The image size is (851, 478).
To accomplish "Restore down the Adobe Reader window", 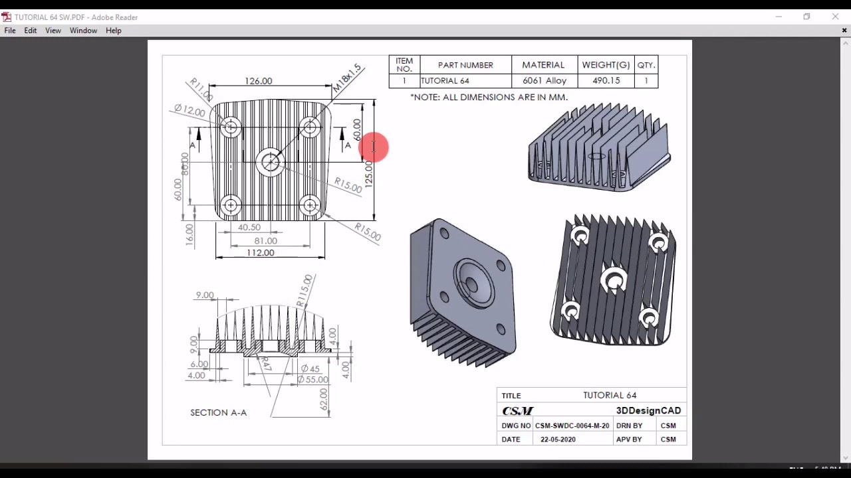I will [806, 17].
